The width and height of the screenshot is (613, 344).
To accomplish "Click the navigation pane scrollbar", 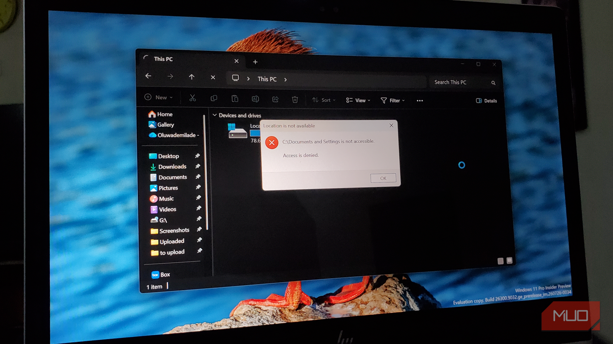I will point(206,172).
